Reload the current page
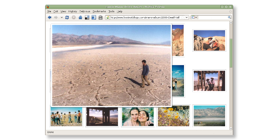Image resolution: width=278 pixels, height=140 pixels. 67,17
